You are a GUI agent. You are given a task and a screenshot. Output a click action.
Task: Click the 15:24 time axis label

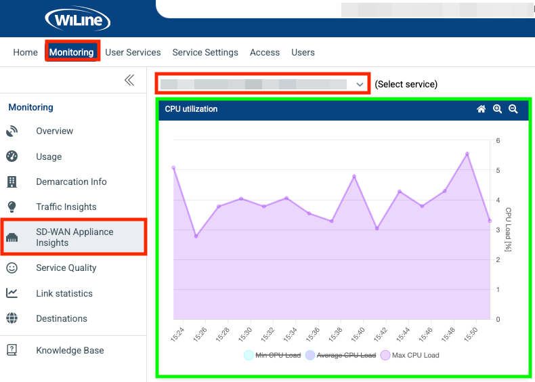[177, 334]
